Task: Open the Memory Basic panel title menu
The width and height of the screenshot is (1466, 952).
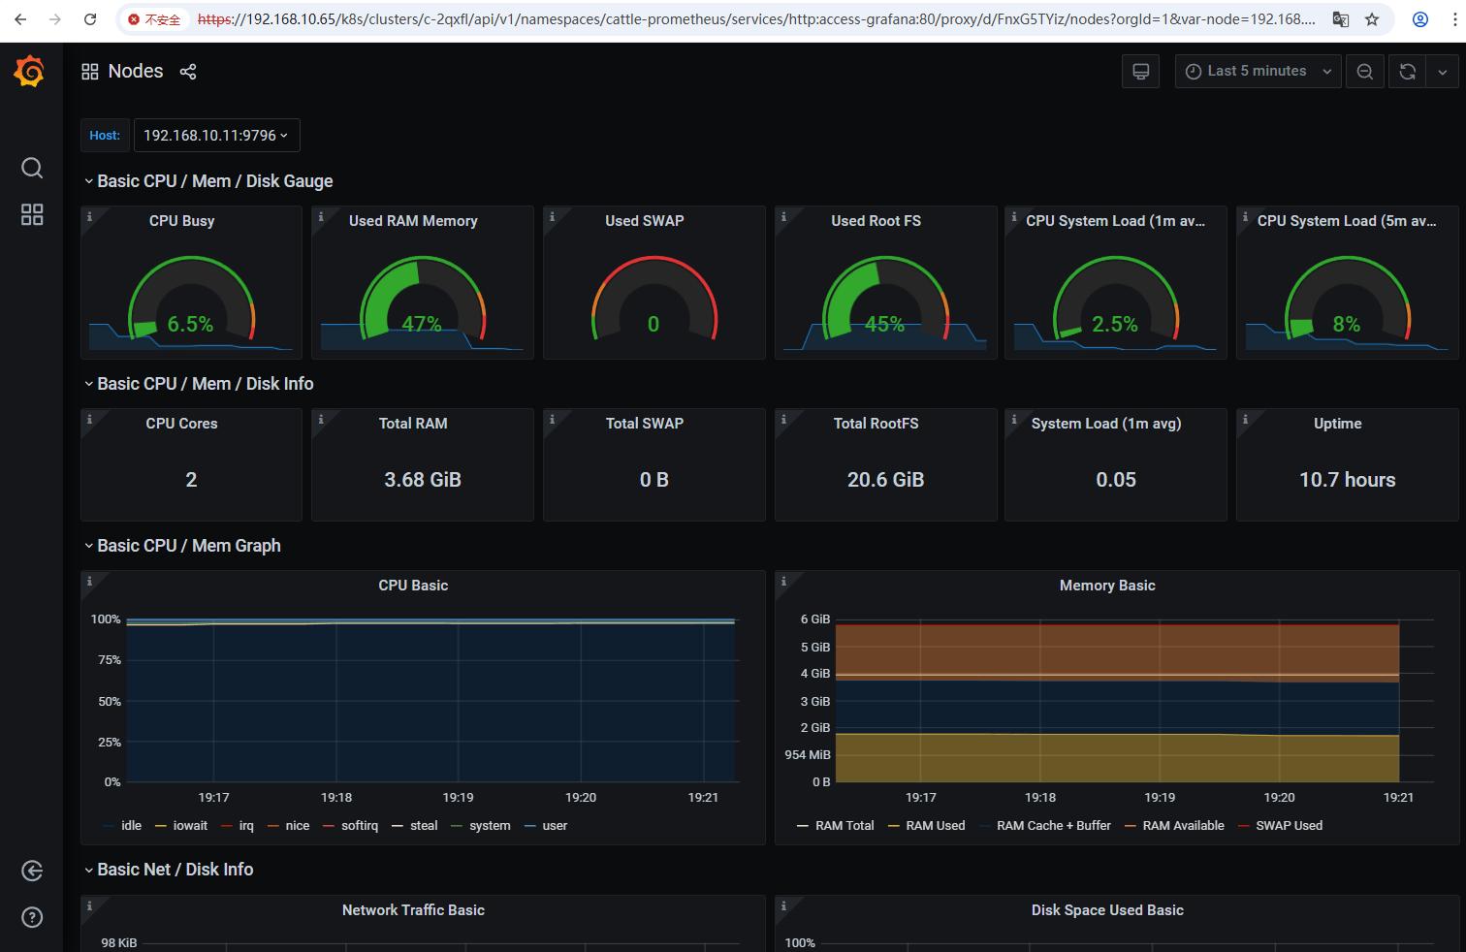Action: [1107, 586]
